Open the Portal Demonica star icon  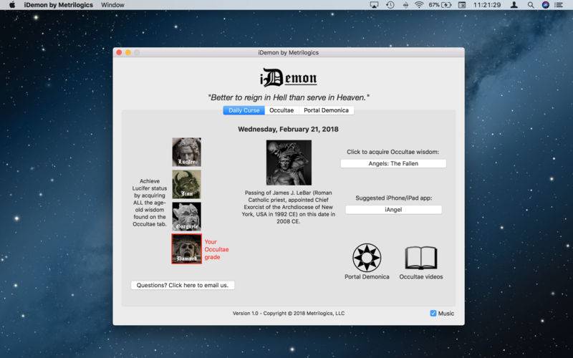(367, 258)
